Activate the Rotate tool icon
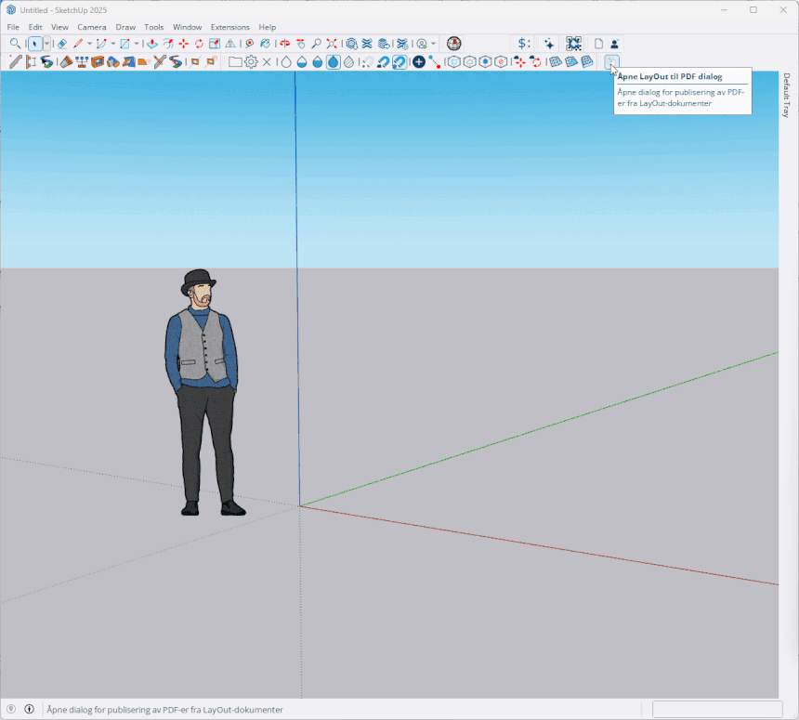The image size is (799, 720). pos(198,43)
